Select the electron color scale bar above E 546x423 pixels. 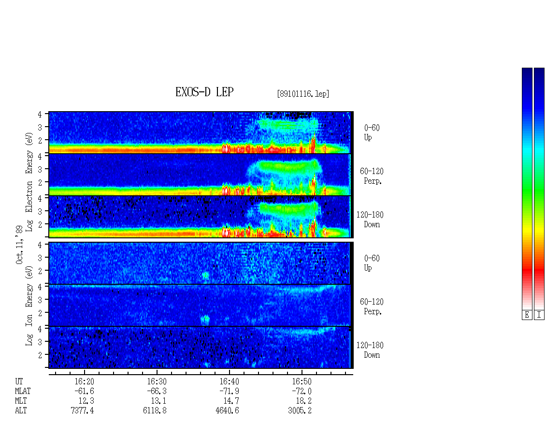coord(527,189)
